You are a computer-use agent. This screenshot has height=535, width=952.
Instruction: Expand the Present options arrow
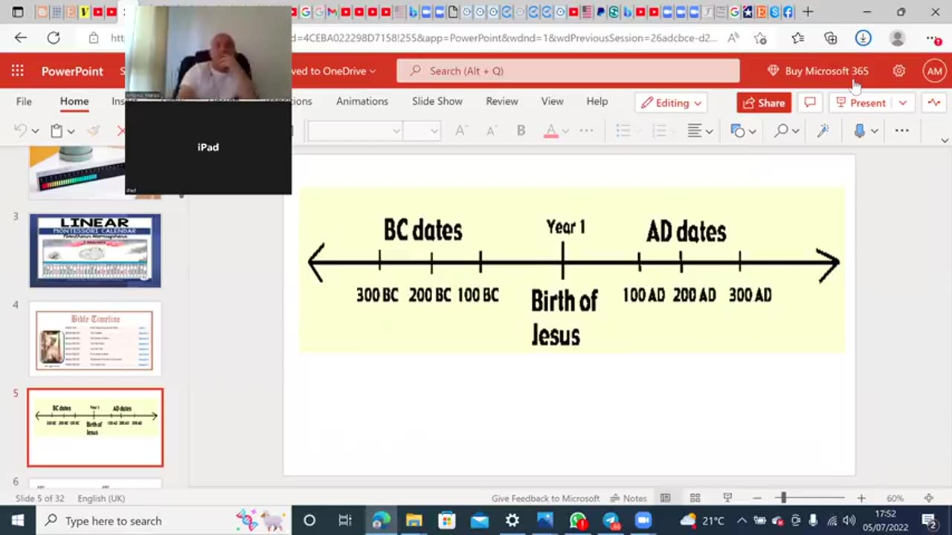tap(902, 103)
